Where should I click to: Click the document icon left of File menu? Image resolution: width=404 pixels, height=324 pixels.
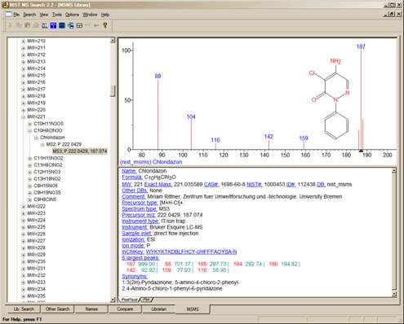coord(9,14)
